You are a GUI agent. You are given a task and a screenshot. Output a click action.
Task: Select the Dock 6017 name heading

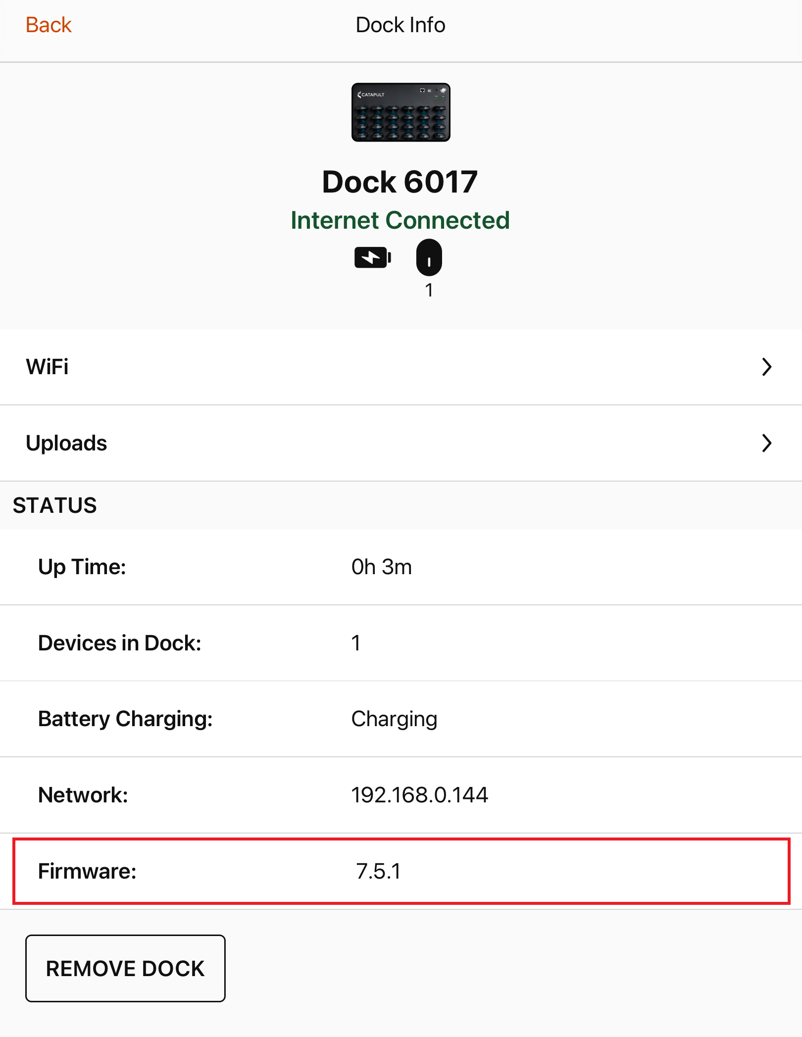[400, 182]
